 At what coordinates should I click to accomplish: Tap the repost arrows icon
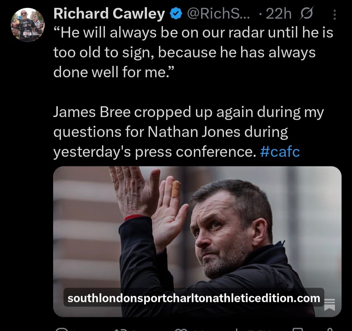coord(121,329)
